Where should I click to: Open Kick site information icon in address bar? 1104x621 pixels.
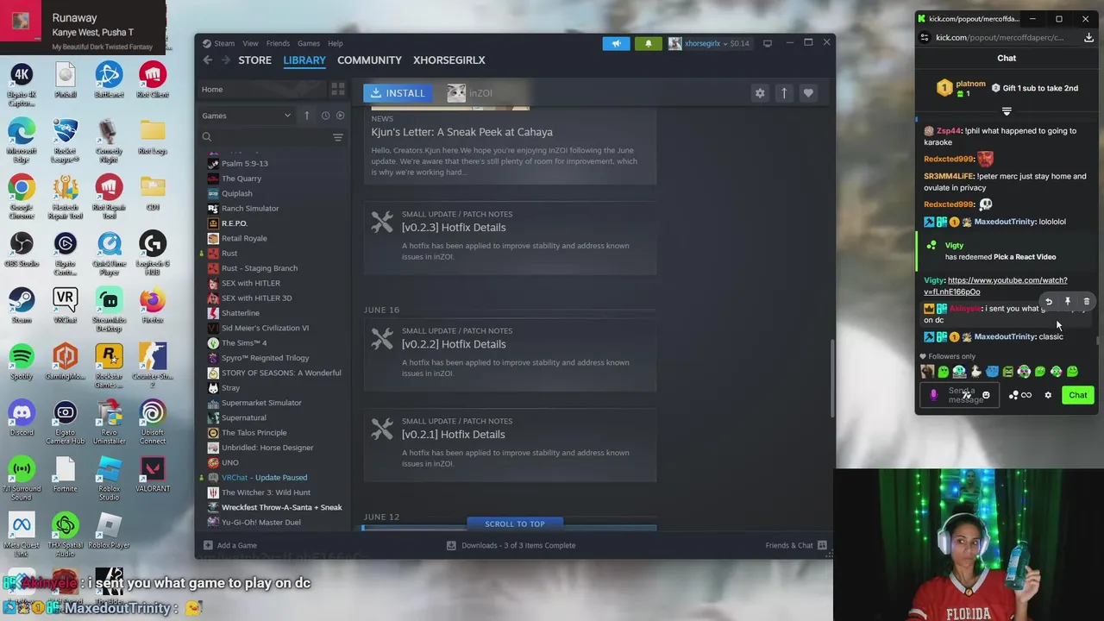(x=925, y=37)
